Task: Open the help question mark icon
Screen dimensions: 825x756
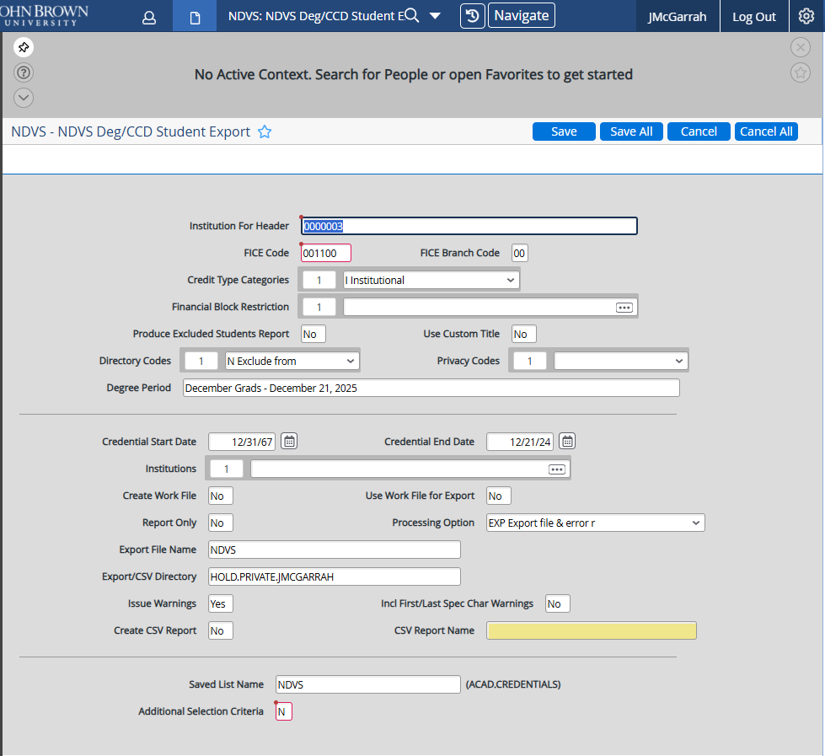Action: [x=23, y=72]
